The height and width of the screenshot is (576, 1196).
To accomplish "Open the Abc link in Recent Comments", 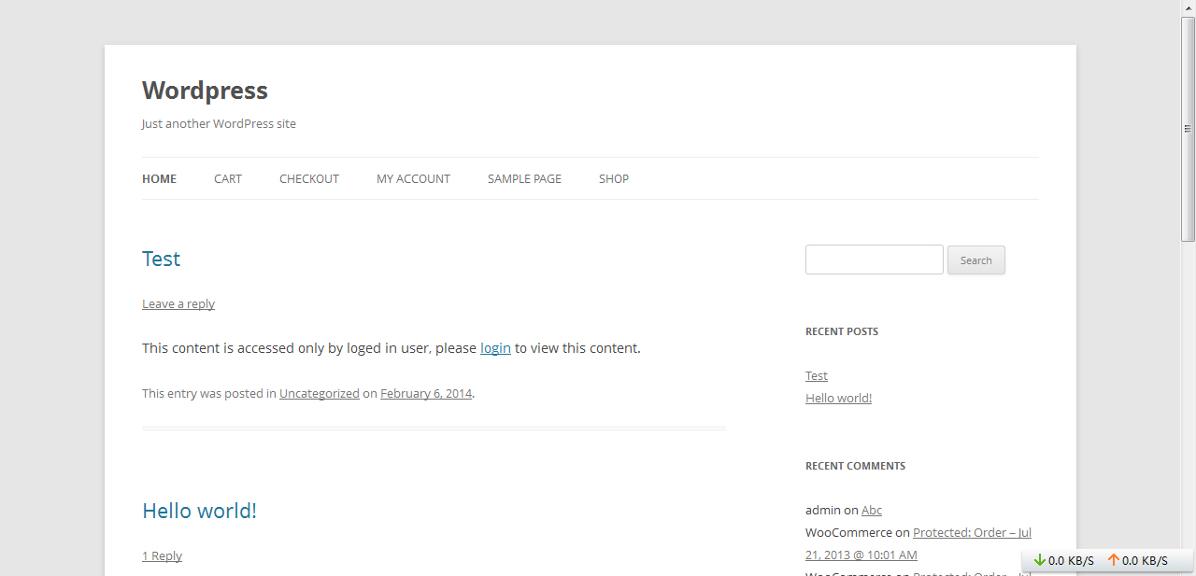I will point(872,510).
